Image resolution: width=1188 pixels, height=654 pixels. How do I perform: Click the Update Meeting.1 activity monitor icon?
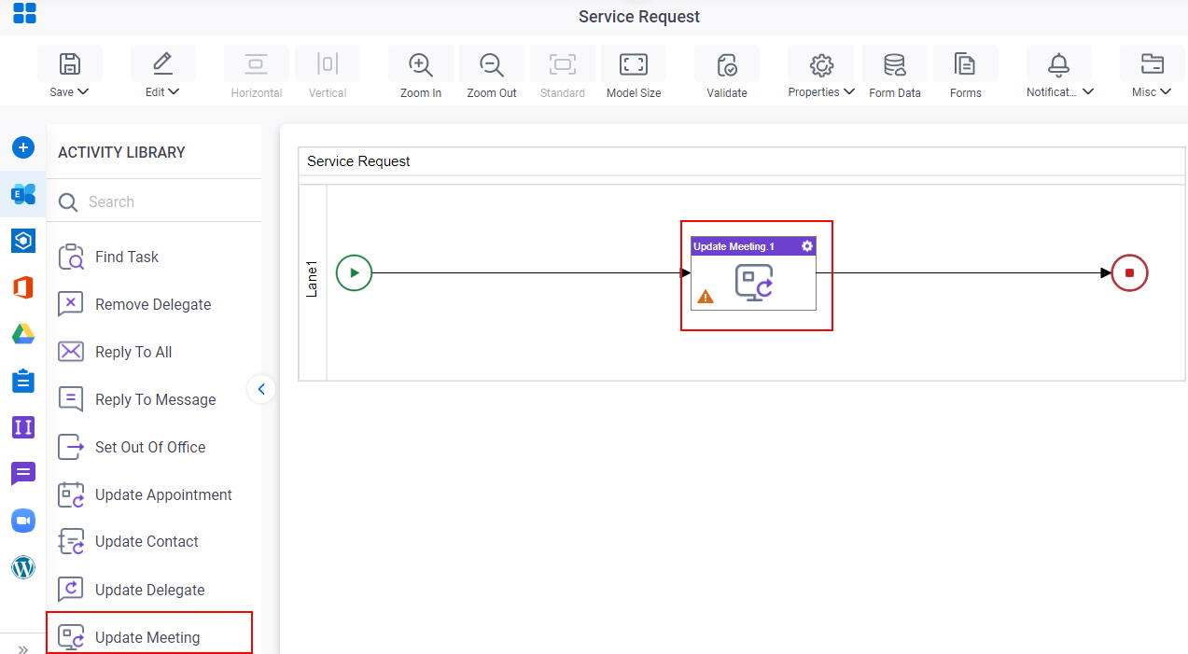[754, 283]
